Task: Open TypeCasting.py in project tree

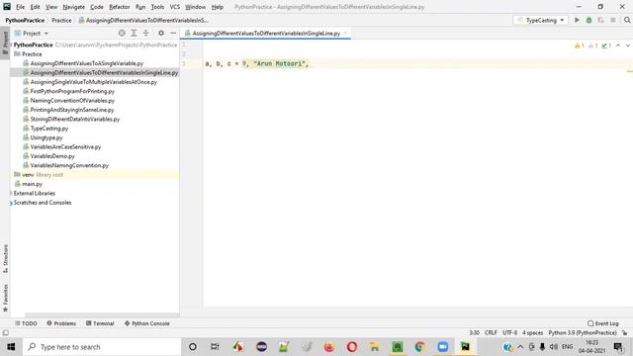Action: coord(49,129)
